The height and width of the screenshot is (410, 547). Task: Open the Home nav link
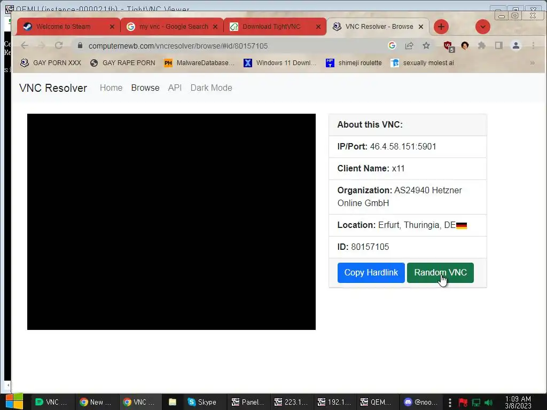tap(111, 88)
